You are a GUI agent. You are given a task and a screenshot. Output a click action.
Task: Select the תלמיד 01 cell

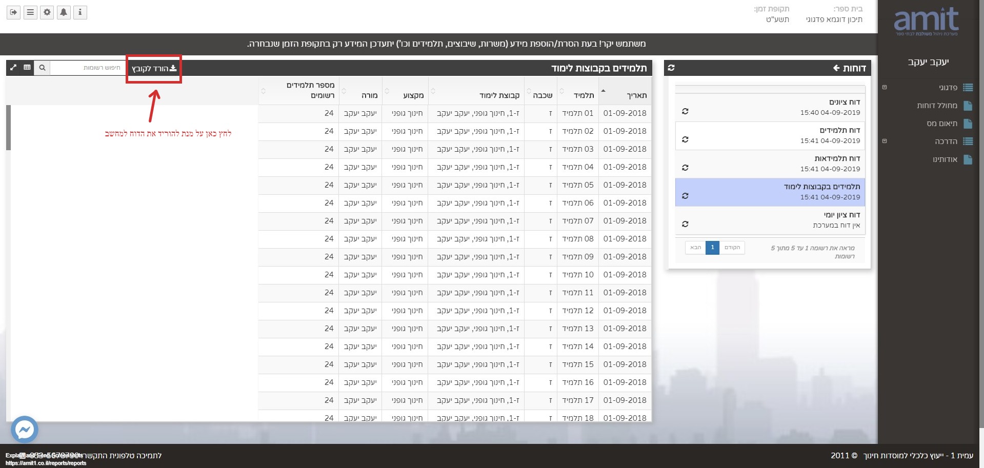pyautogui.click(x=578, y=113)
